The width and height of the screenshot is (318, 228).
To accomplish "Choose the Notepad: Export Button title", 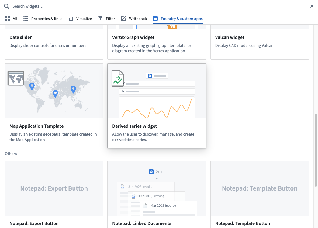I will tap(34, 223).
